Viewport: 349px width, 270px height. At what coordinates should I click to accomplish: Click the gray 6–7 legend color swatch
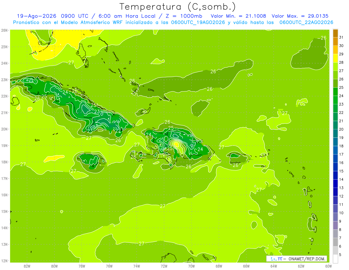(335, 242)
